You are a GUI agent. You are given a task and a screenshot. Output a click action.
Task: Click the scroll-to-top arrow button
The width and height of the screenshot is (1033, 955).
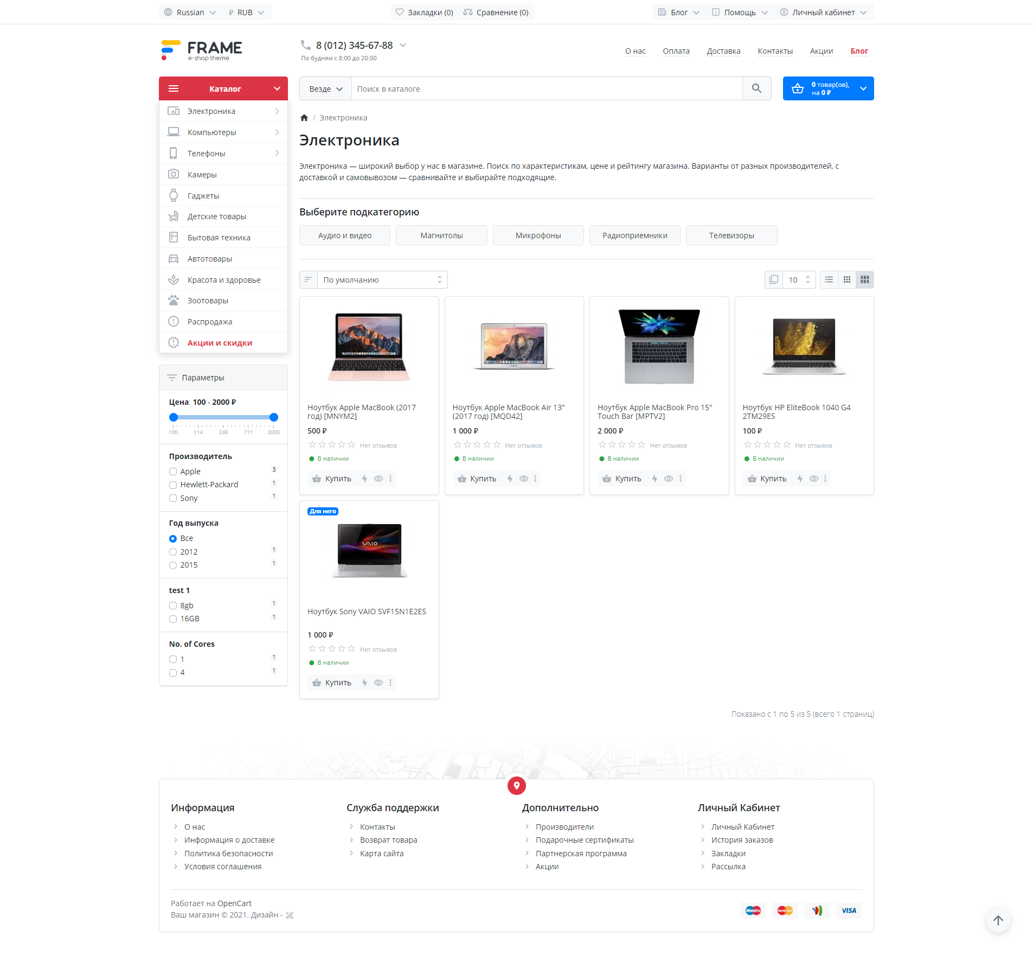tap(998, 920)
